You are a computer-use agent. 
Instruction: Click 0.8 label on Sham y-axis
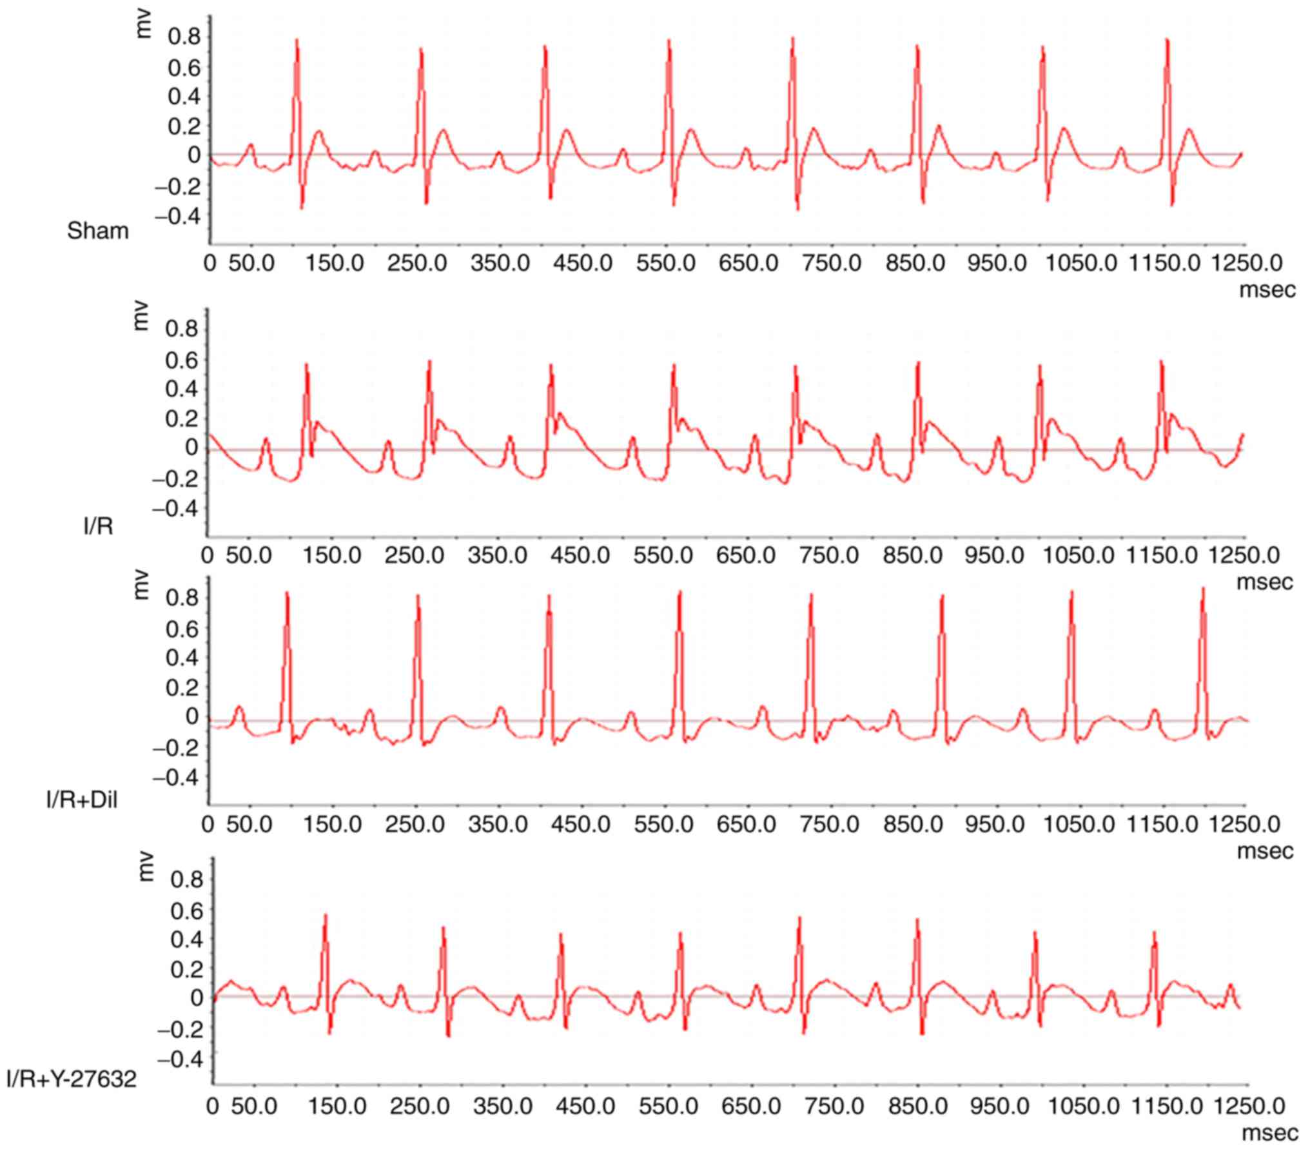[183, 37]
